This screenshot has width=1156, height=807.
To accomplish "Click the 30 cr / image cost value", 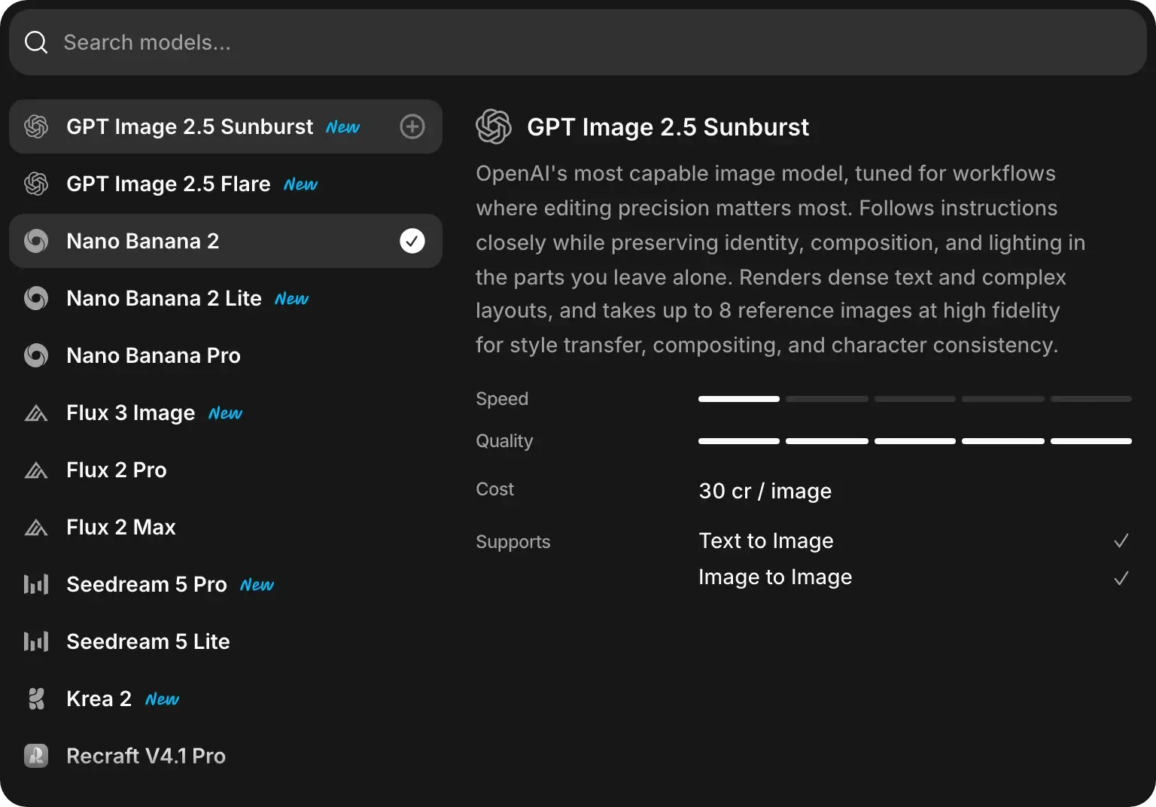I will pos(765,491).
